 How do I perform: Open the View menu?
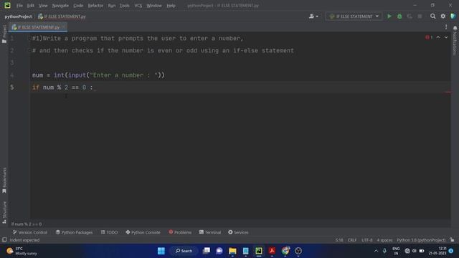43,6
